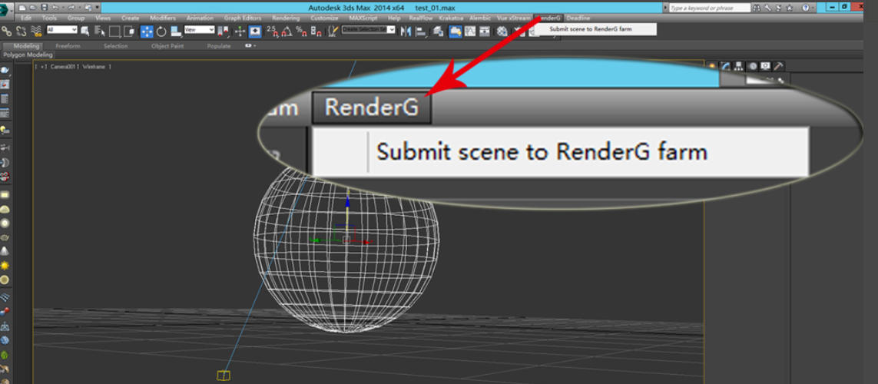Open the reference coordinate system 'View' dropdown
Screen dimensions: 878x384
click(x=200, y=29)
